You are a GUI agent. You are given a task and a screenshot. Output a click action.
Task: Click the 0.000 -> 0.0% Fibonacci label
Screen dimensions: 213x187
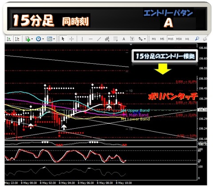click(x=187, y=135)
